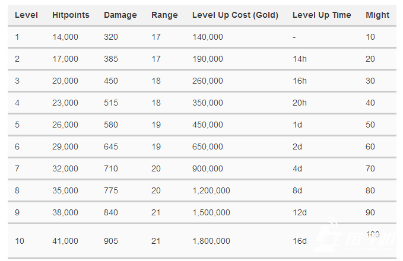Image resolution: width=403 pixels, height=261 pixels.
Task: Click the Damage column header
Action: coord(120,15)
